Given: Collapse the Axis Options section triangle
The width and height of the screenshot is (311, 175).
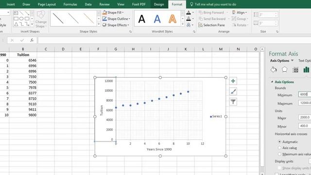Looking at the screenshot, I should [x=272, y=82].
